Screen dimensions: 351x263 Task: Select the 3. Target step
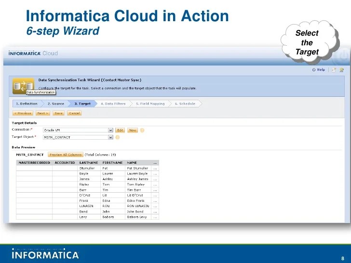(82, 104)
